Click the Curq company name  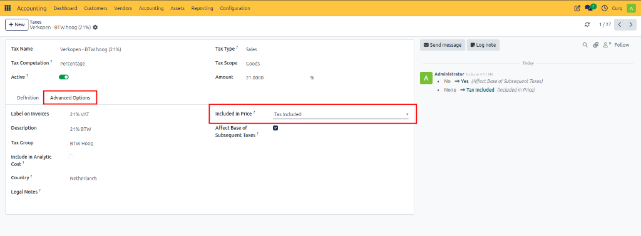click(x=618, y=8)
